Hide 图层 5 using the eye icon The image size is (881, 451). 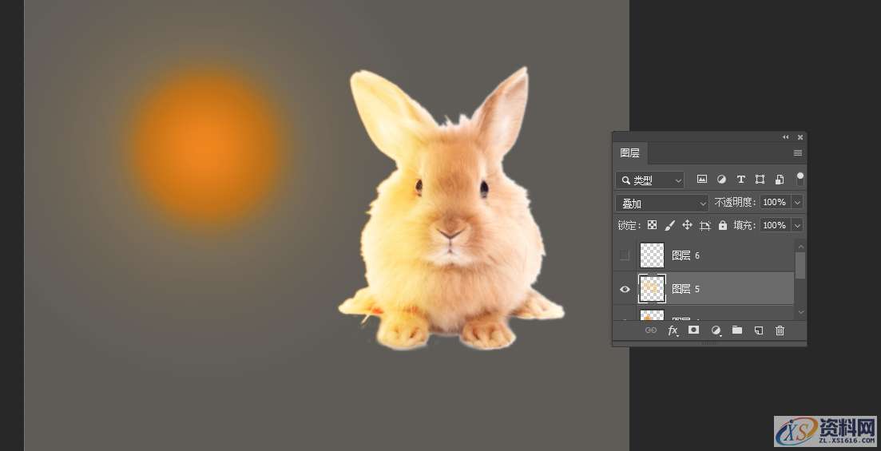[x=625, y=289]
